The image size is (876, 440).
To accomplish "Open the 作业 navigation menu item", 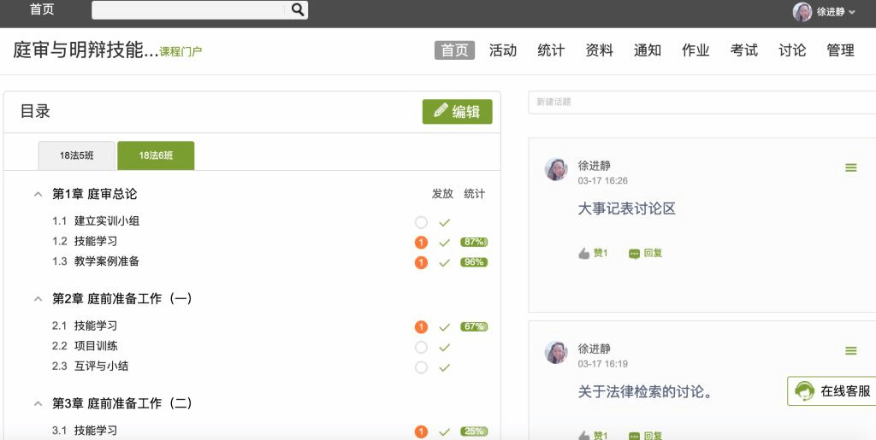I will pos(695,50).
